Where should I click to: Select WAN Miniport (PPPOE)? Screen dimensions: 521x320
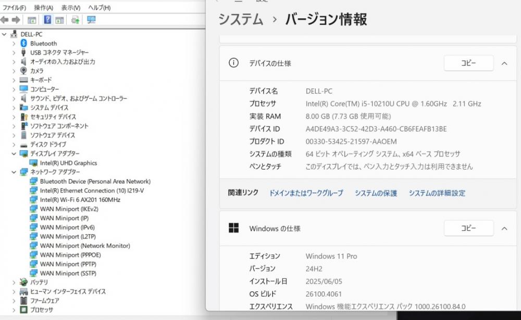tap(70, 255)
